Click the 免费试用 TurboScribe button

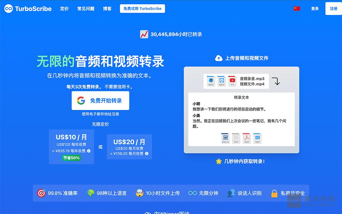point(142,8)
